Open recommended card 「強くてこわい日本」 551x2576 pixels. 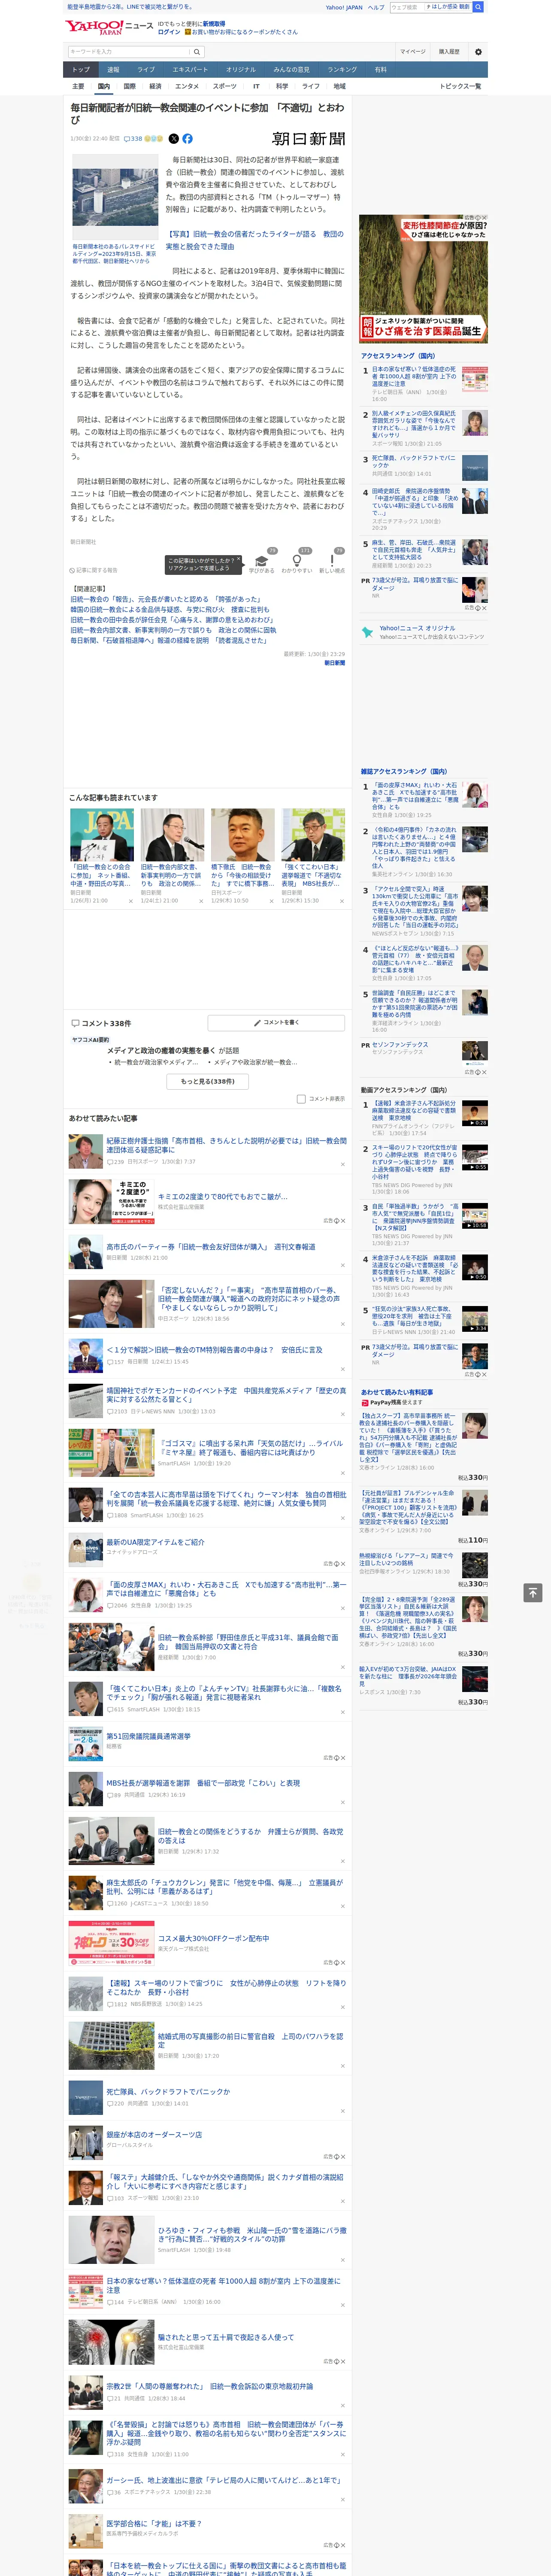312,856
